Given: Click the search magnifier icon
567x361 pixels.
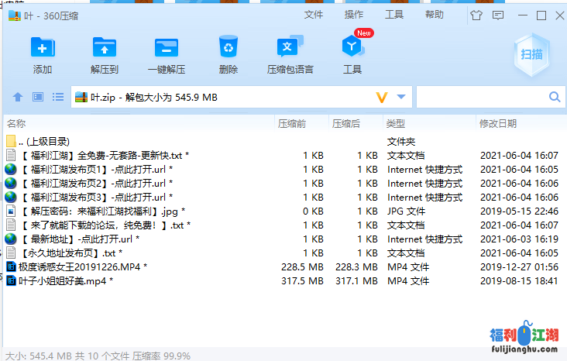Looking at the screenshot, I should (555, 97).
